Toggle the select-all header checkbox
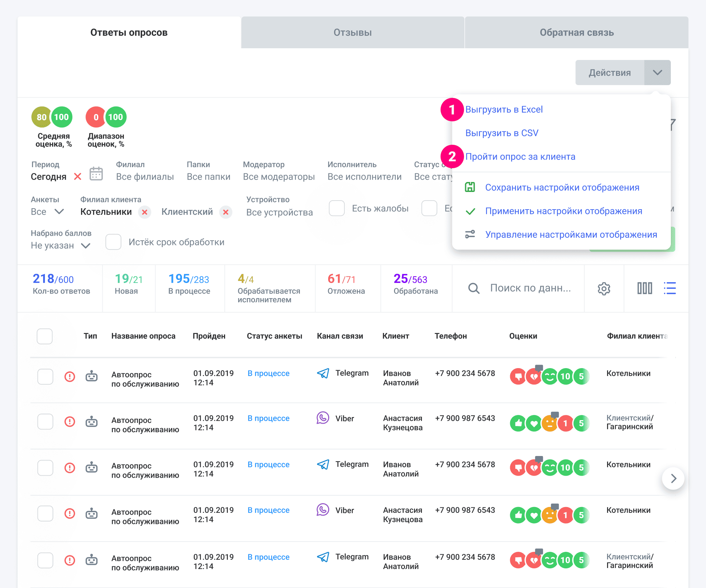Image resolution: width=706 pixels, height=588 pixels. (x=44, y=336)
